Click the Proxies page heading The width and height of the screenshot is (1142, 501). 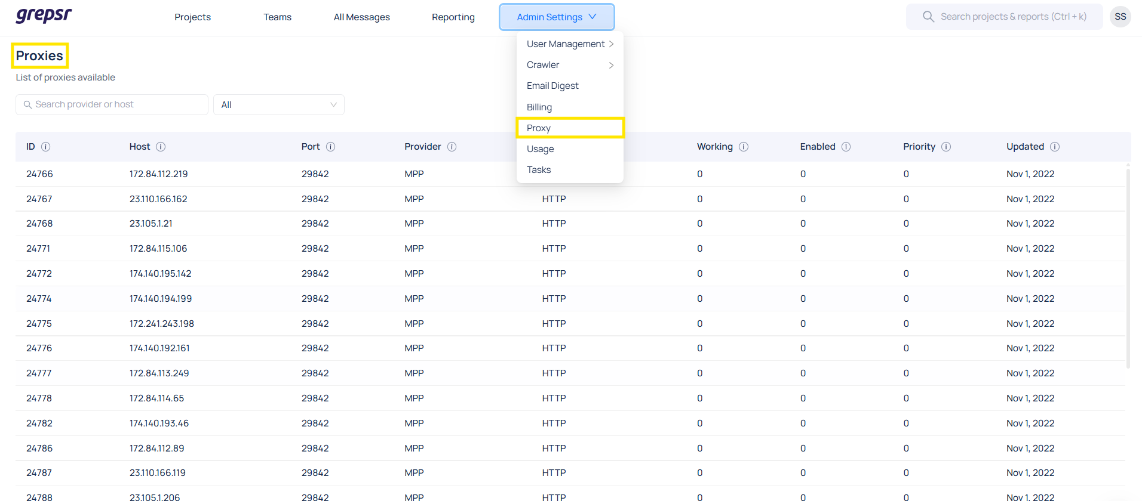coord(39,56)
